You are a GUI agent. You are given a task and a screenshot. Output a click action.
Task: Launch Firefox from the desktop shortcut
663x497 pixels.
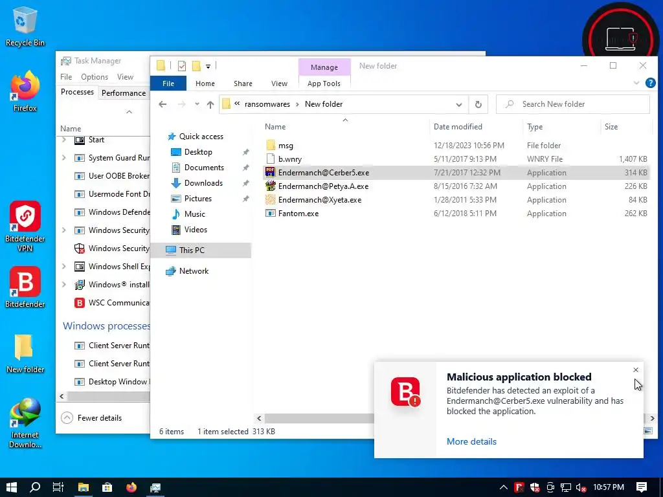25,91
